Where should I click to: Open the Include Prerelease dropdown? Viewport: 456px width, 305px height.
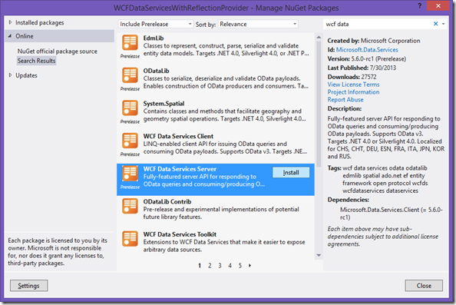click(155, 24)
